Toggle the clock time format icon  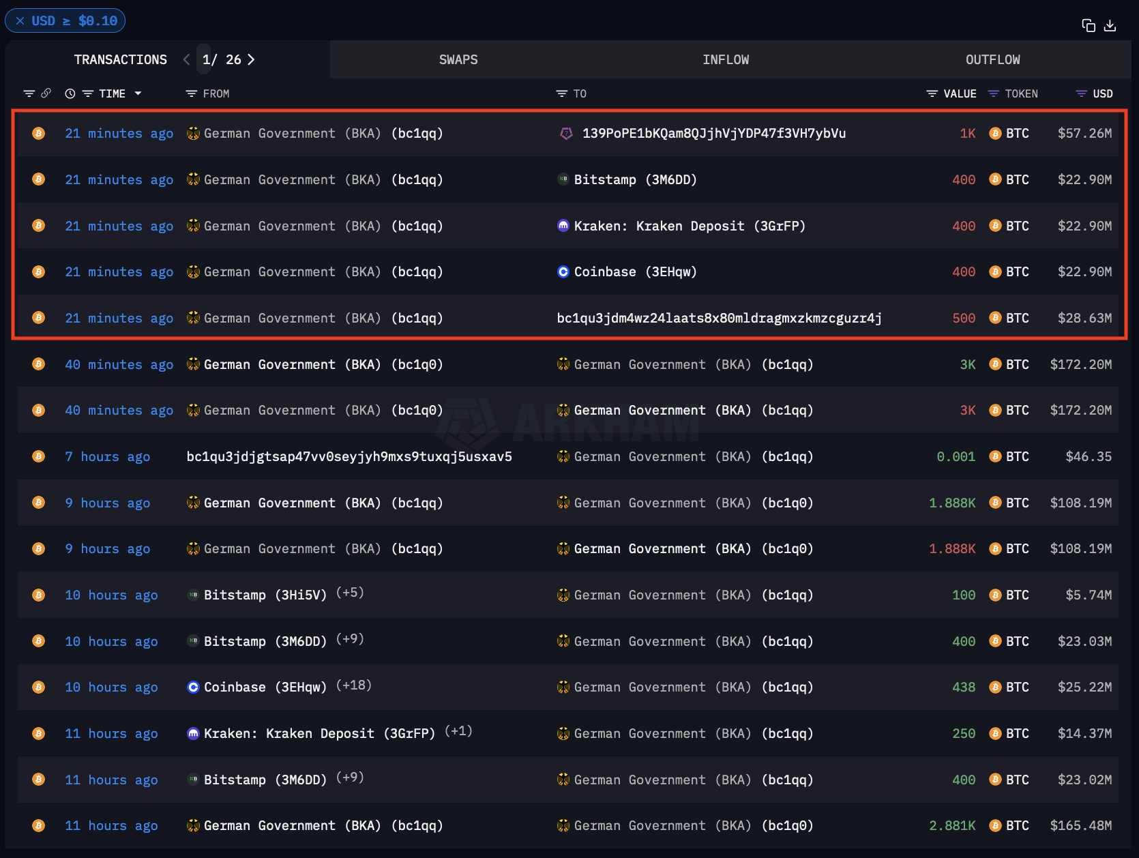[x=70, y=94]
